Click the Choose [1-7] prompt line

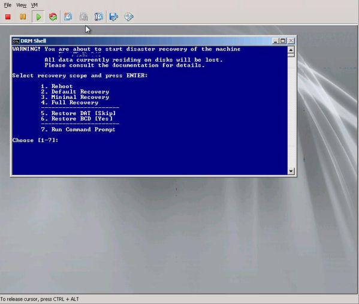[x=35, y=140]
